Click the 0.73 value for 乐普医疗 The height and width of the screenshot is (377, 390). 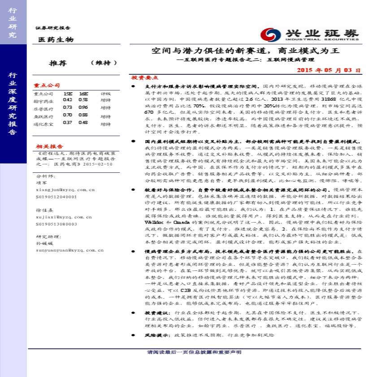(x=67, y=107)
